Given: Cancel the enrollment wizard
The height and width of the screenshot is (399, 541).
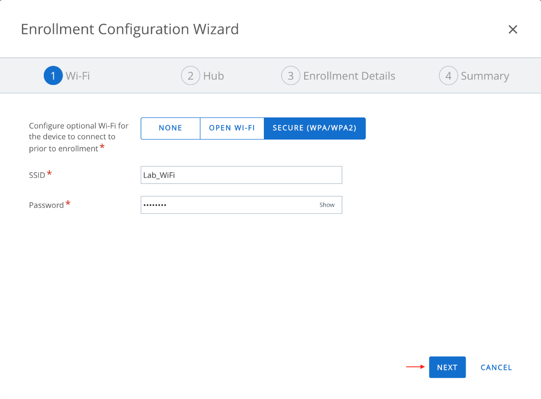Looking at the screenshot, I should (x=496, y=368).
